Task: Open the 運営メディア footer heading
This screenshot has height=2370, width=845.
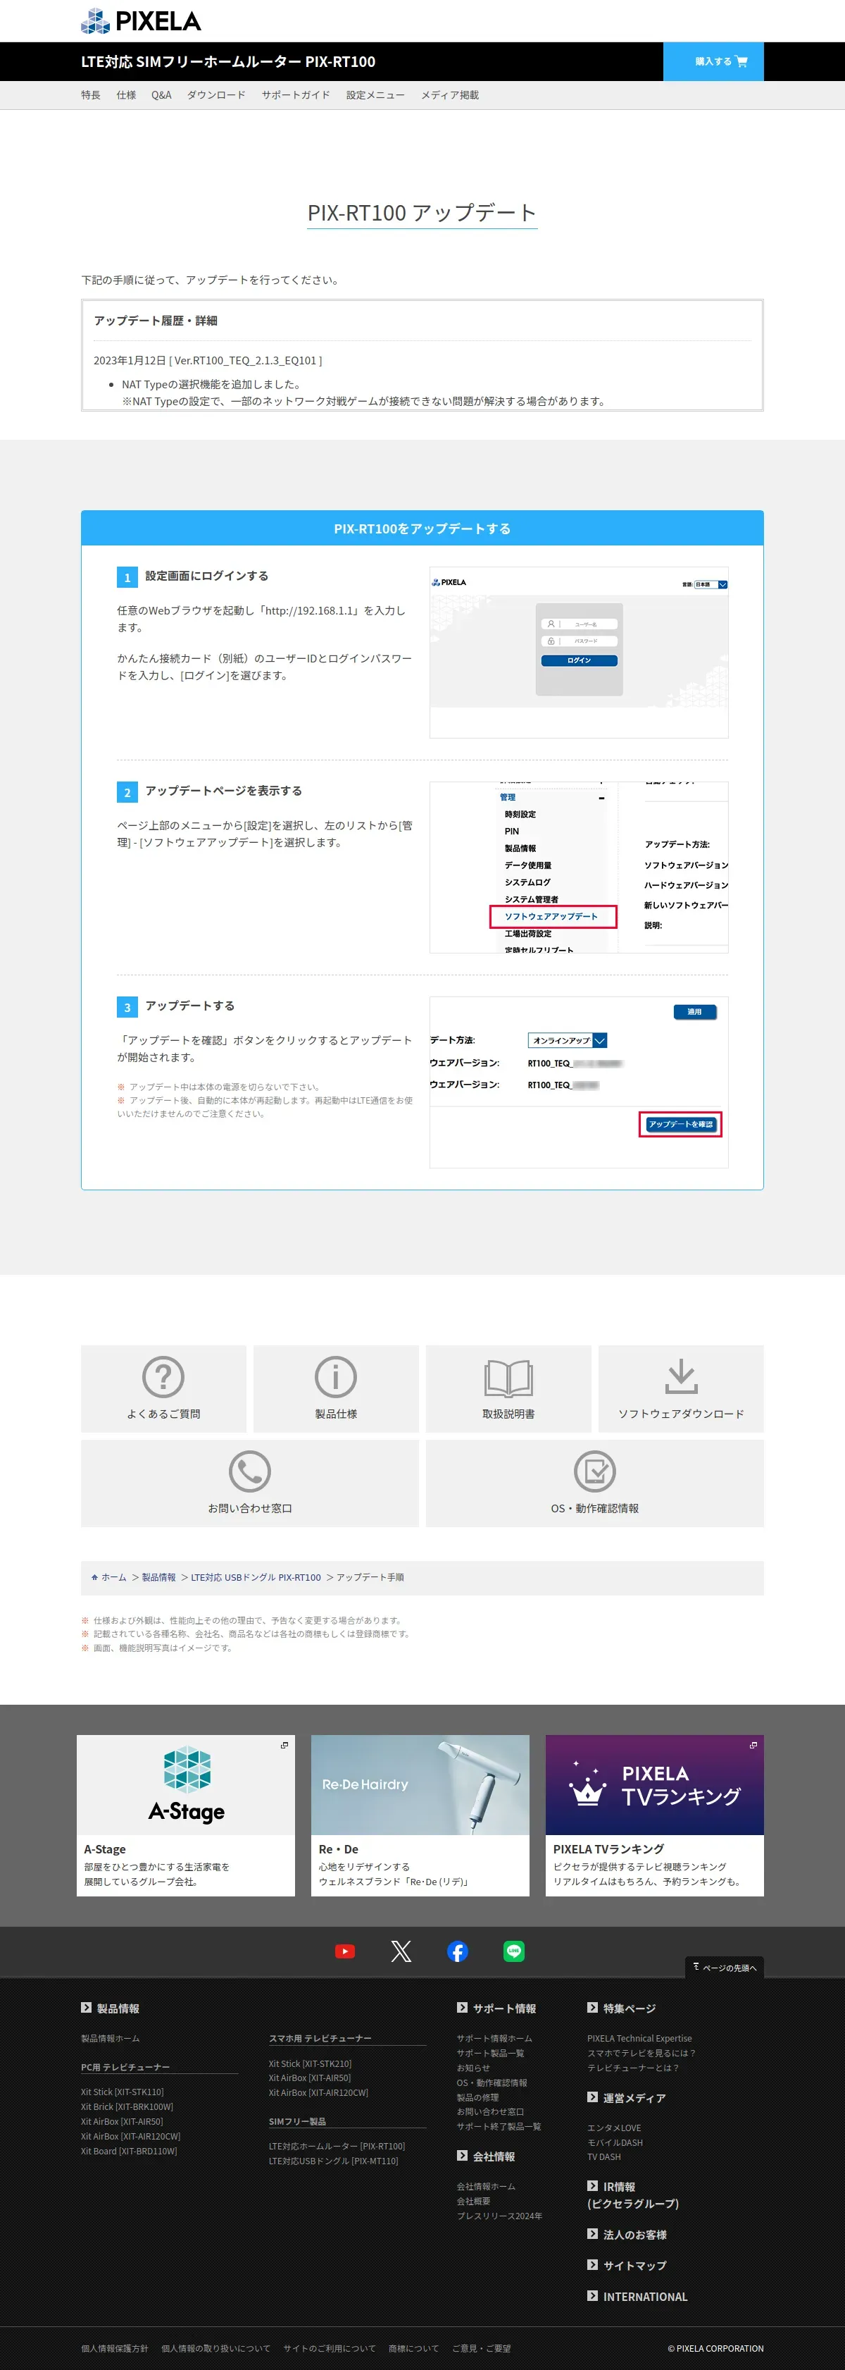Action: pyautogui.click(x=626, y=2098)
